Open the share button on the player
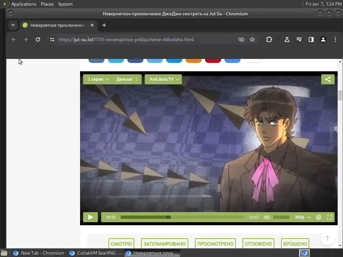The width and height of the screenshot is (343, 257). [x=328, y=79]
